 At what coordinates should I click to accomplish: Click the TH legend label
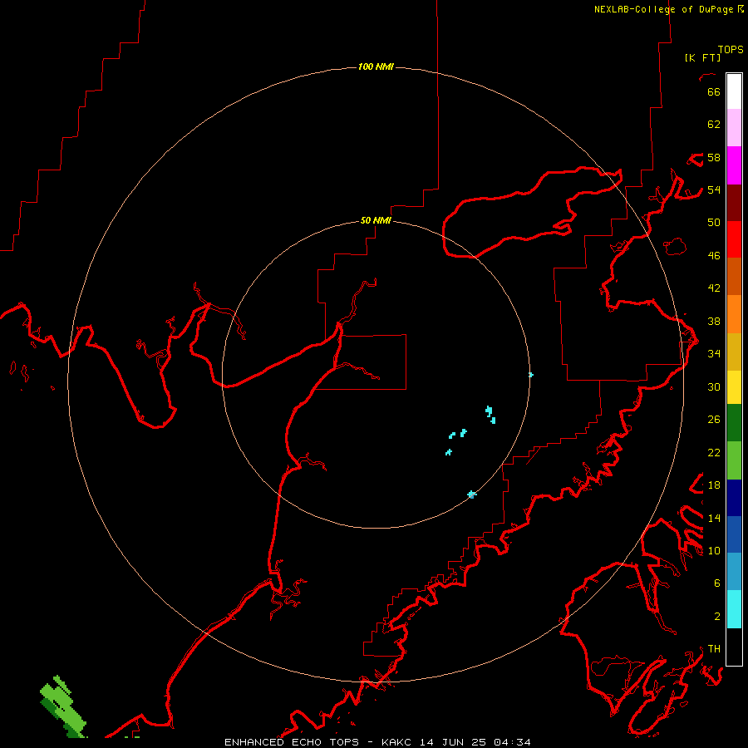point(714,649)
